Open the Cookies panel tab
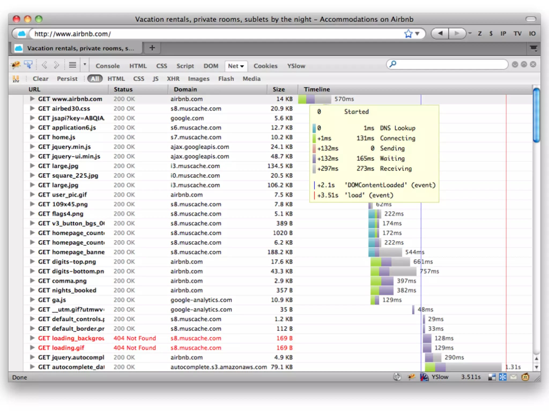549x411 pixels. click(265, 66)
